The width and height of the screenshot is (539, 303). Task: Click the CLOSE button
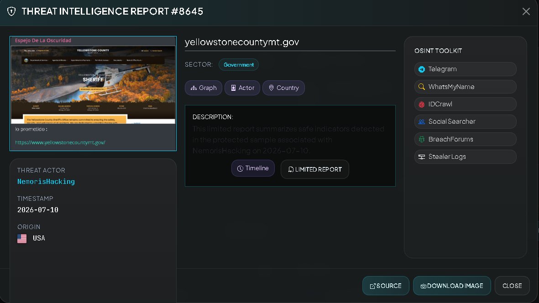pos(512,286)
